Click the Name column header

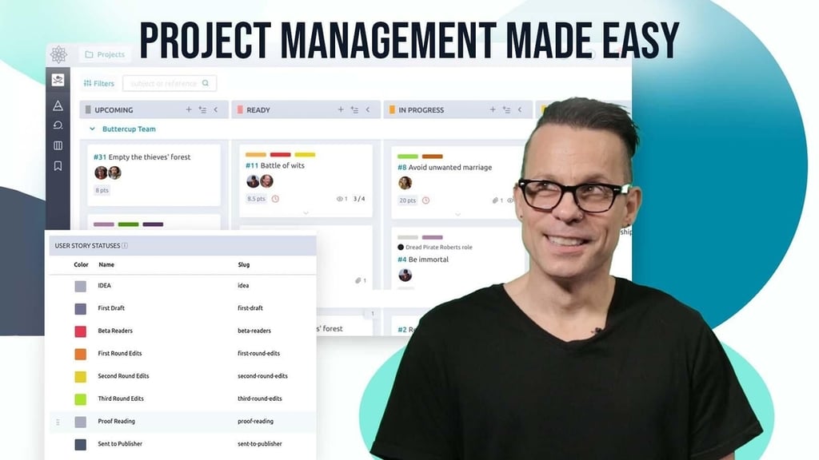click(x=106, y=264)
